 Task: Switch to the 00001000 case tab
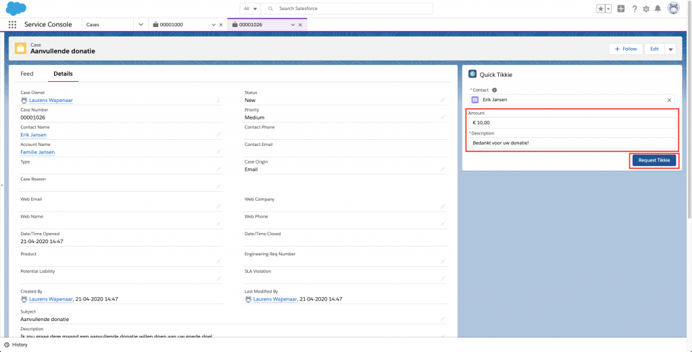[x=180, y=24]
